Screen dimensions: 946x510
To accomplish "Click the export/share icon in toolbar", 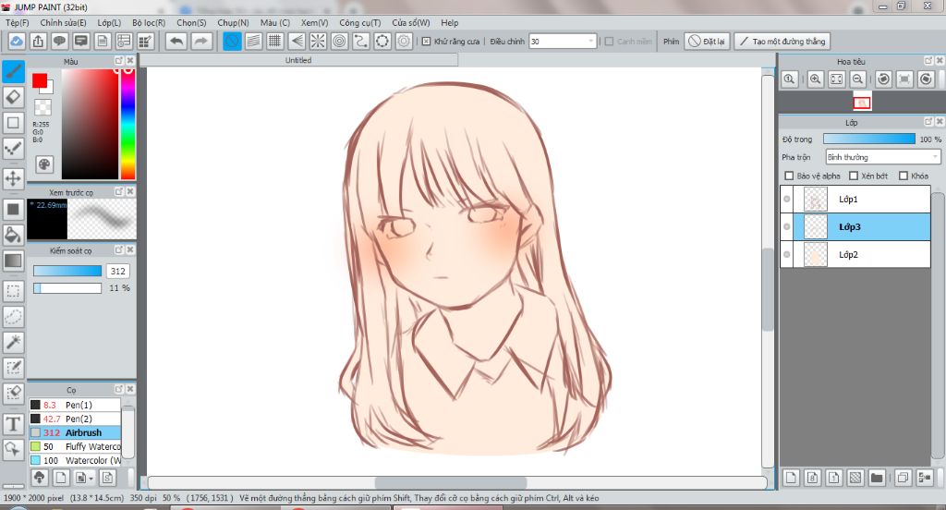I will tap(38, 41).
